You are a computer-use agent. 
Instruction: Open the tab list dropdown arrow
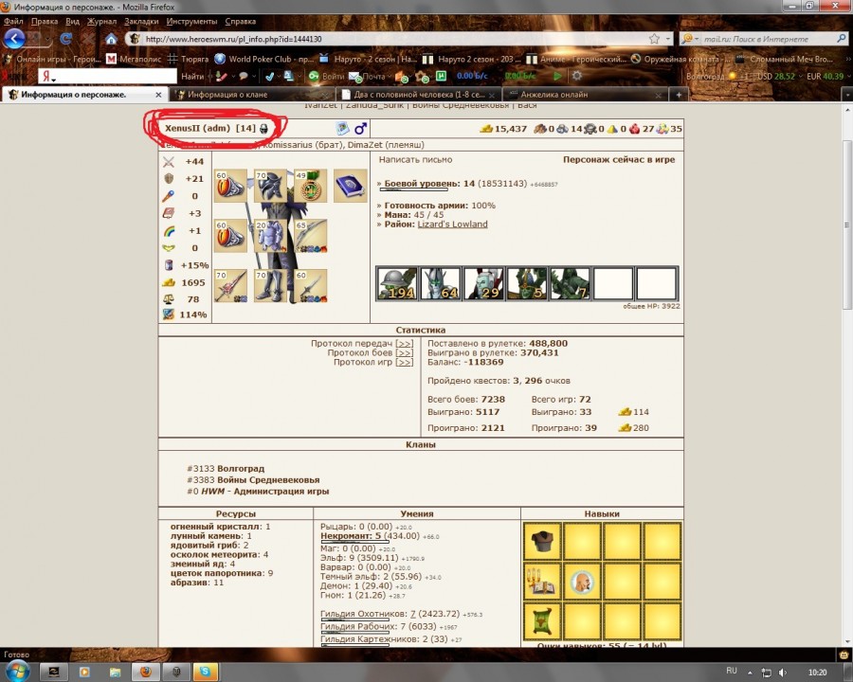point(847,95)
